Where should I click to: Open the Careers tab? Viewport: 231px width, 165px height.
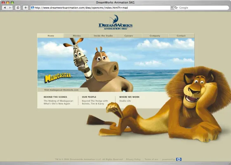pos(129,35)
